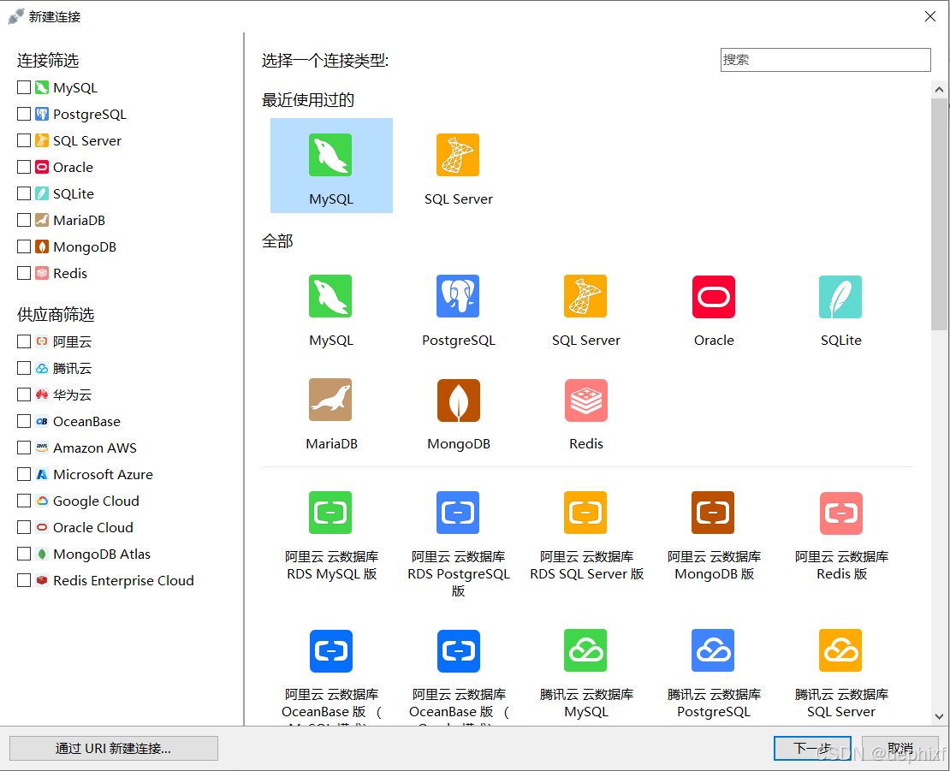Enable the Amazon AWS vendor filter

click(24, 448)
